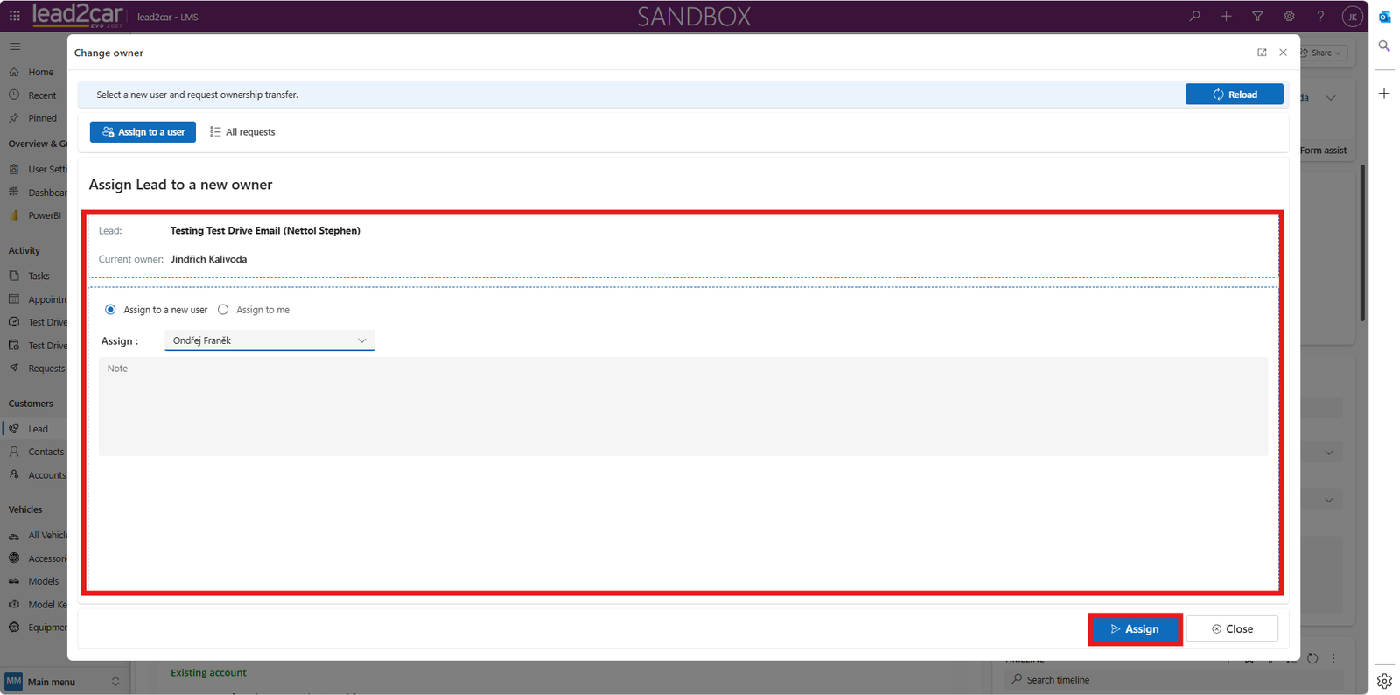1400x695 pixels.
Task: Click the browser sidebar plus icon
Action: [x=1384, y=93]
